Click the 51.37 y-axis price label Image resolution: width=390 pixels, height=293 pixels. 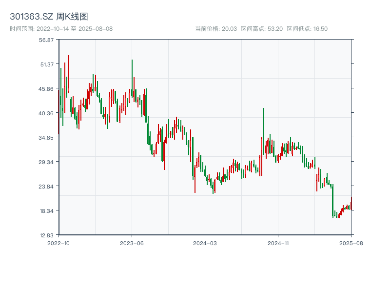coord(47,64)
